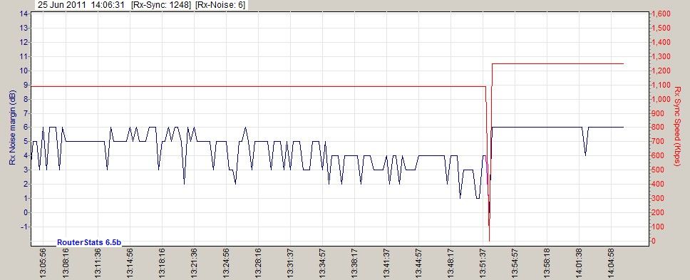Click the -1 tick on noise margin axis
The image size is (690, 280).
pos(25,227)
